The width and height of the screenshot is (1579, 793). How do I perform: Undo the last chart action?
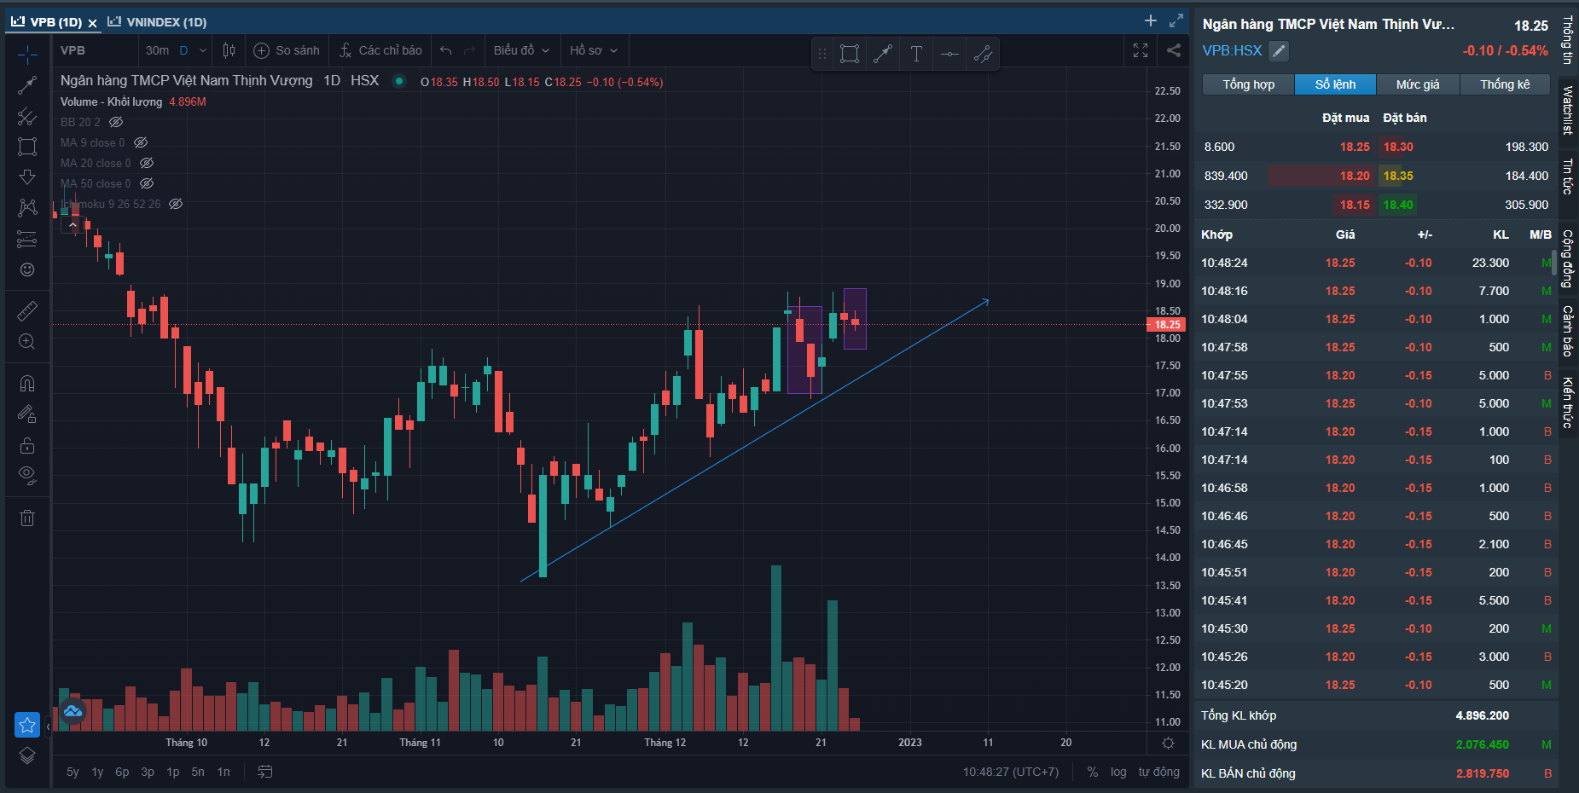(x=445, y=50)
